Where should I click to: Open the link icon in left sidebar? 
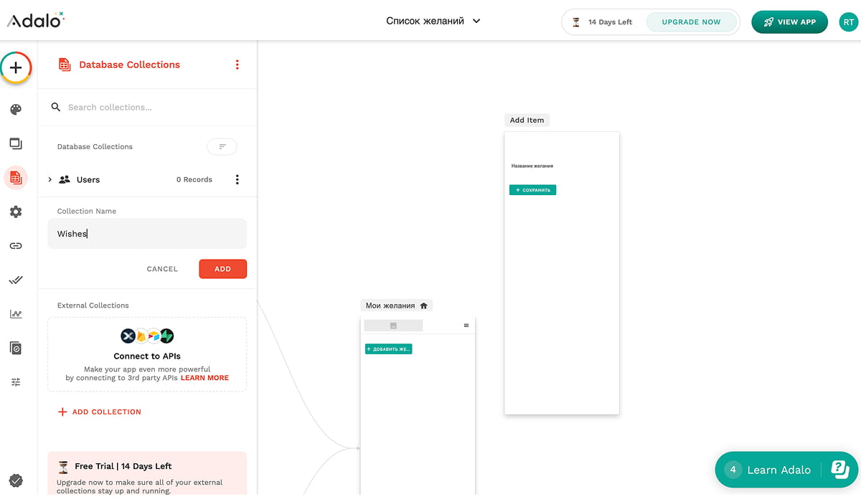[16, 246]
